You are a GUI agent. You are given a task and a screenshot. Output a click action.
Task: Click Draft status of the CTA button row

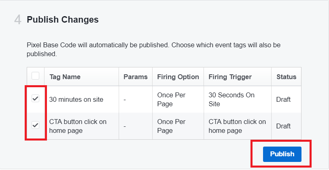click(x=283, y=126)
